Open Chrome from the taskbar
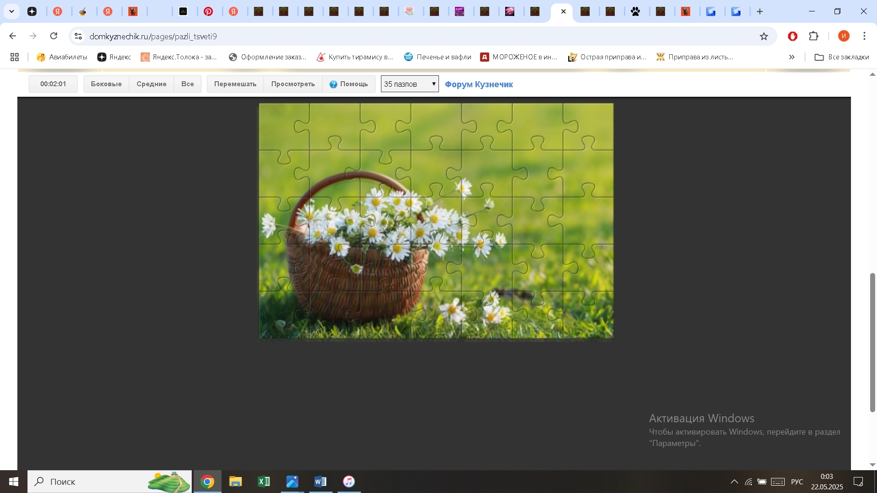The width and height of the screenshot is (877, 493). click(207, 482)
